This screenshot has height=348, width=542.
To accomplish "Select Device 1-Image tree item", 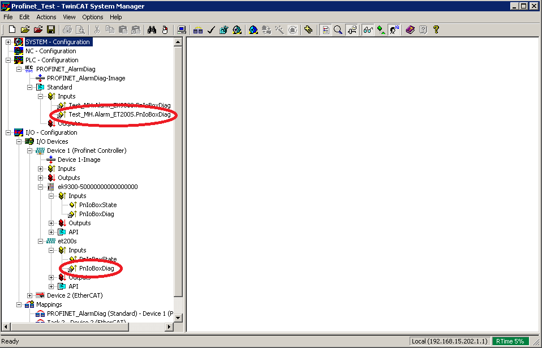I will pyautogui.click(x=79, y=160).
